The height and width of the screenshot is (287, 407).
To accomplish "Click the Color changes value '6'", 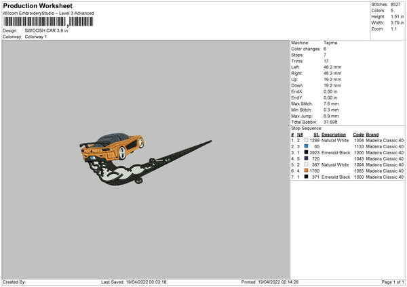I will click(325, 49).
